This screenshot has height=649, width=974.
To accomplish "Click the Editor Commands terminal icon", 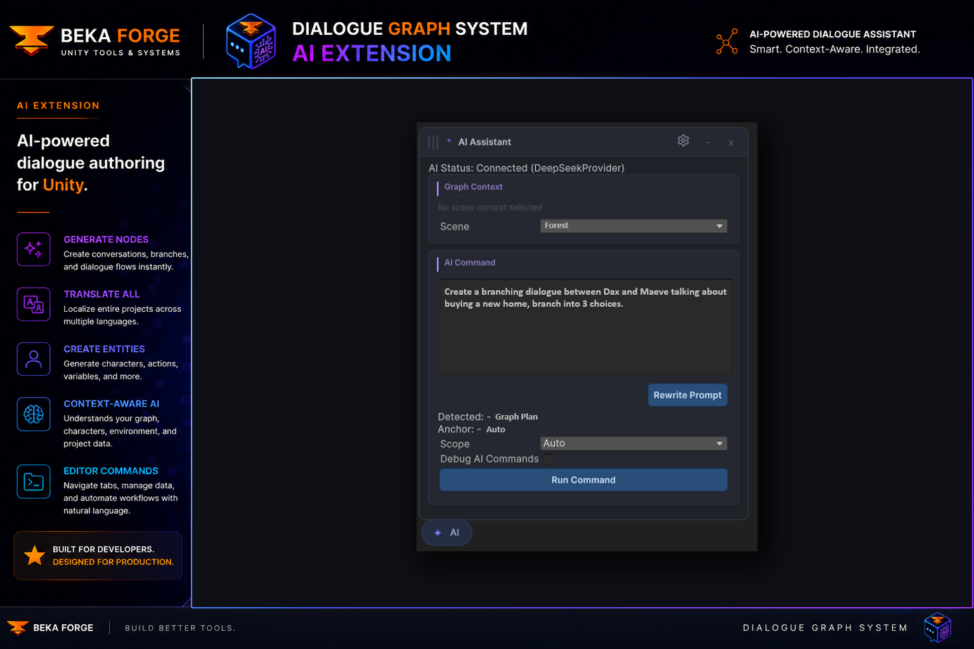I will click(34, 482).
